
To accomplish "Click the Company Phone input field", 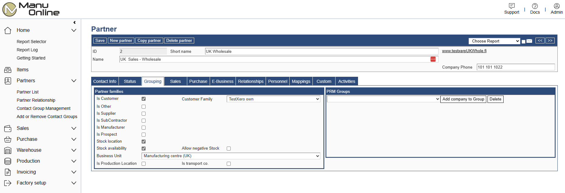I will click(515, 67).
